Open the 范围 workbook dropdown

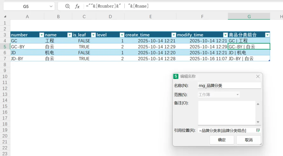click(x=219, y=95)
